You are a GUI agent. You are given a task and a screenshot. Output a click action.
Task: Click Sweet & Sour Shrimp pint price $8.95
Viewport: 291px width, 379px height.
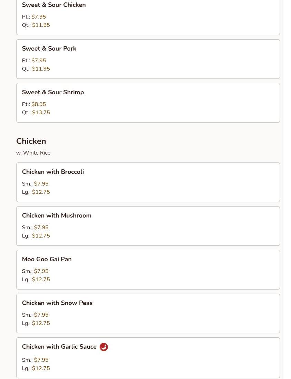point(39,104)
